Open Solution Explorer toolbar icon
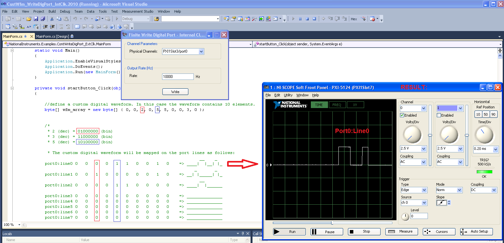The image size is (504, 243). (226, 19)
